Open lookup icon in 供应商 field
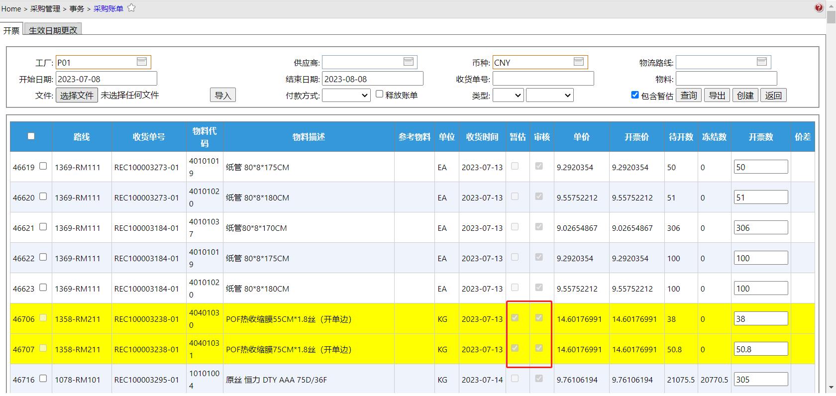 coord(409,62)
